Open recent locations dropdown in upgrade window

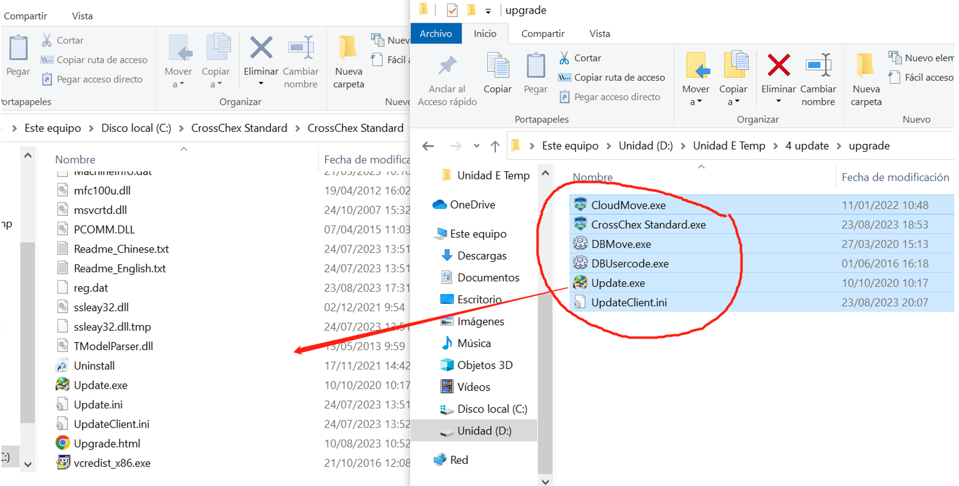point(476,146)
